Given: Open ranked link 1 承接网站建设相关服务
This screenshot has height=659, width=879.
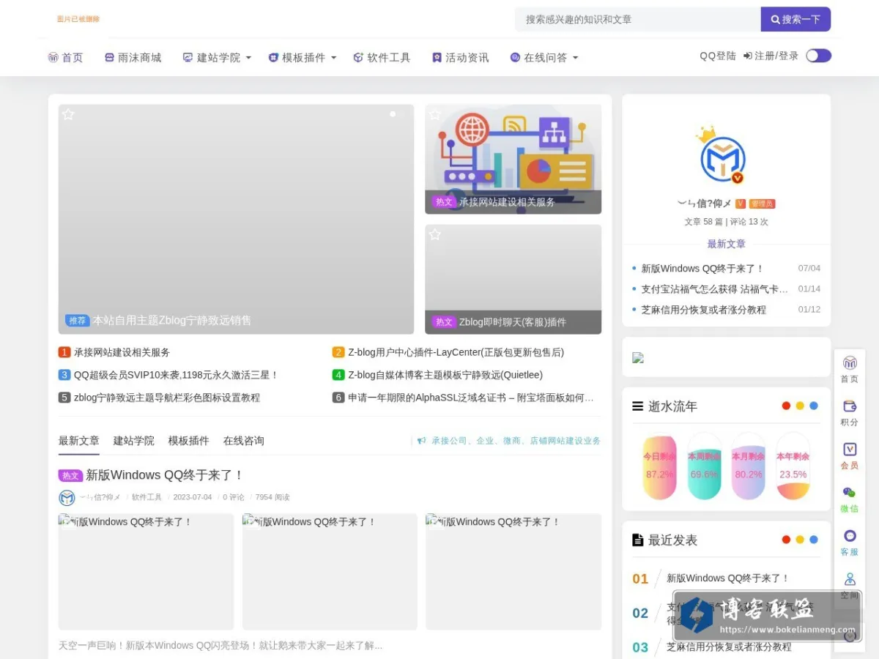Looking at the screenshot, I should 122,352.
